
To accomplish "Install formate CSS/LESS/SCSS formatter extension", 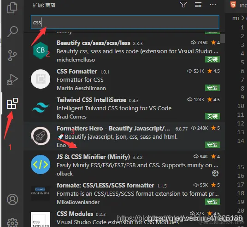I will tap(212, 202).
